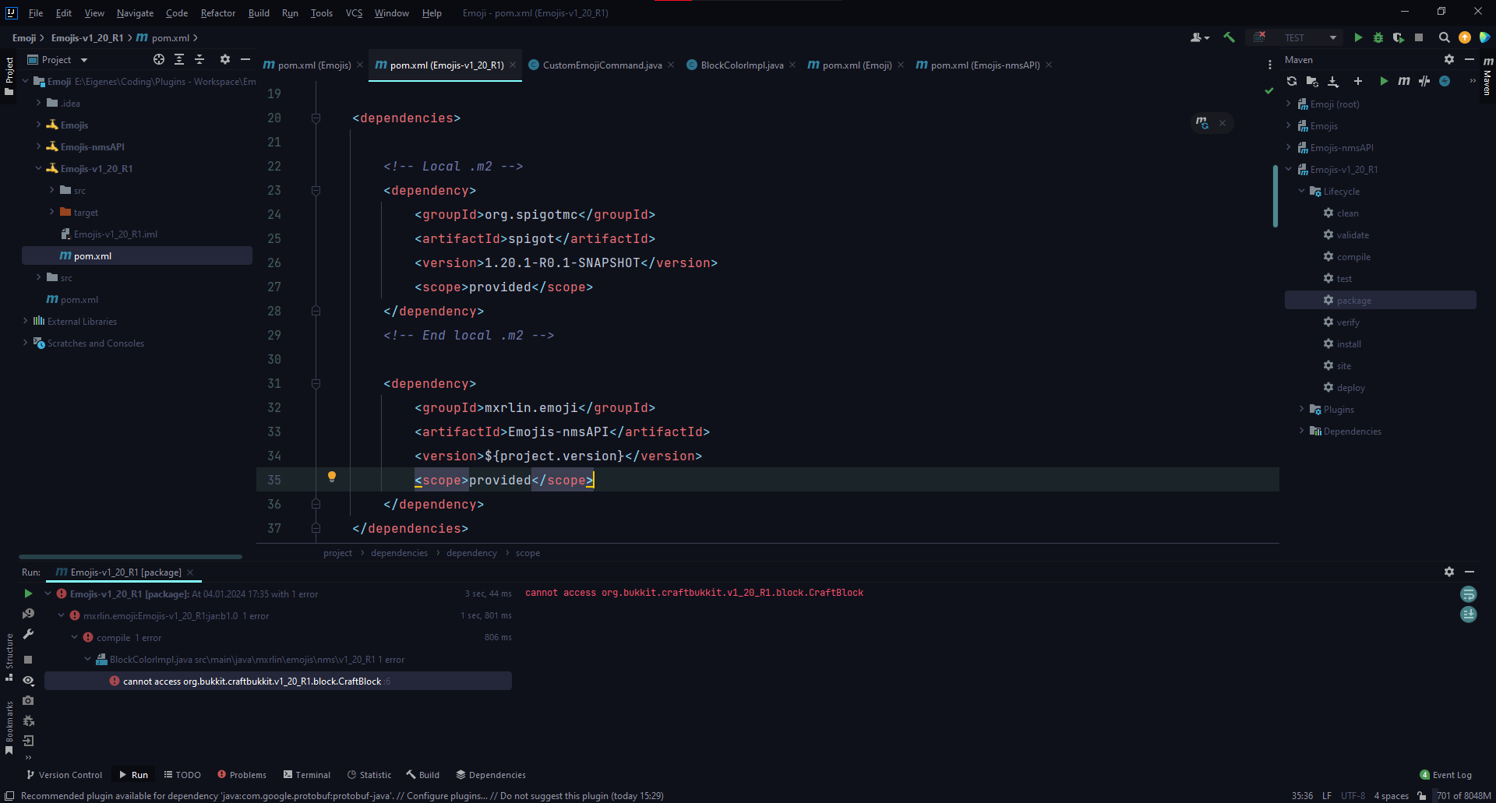Toggle Offline Mode in Maven toolbar
This screenshot has width=1496, height=803.
point(1424,81)
